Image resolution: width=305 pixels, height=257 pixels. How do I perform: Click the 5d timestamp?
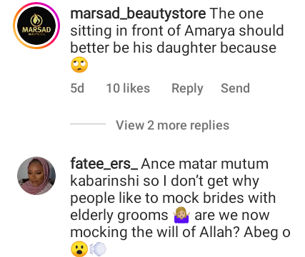tap(77, 88)
